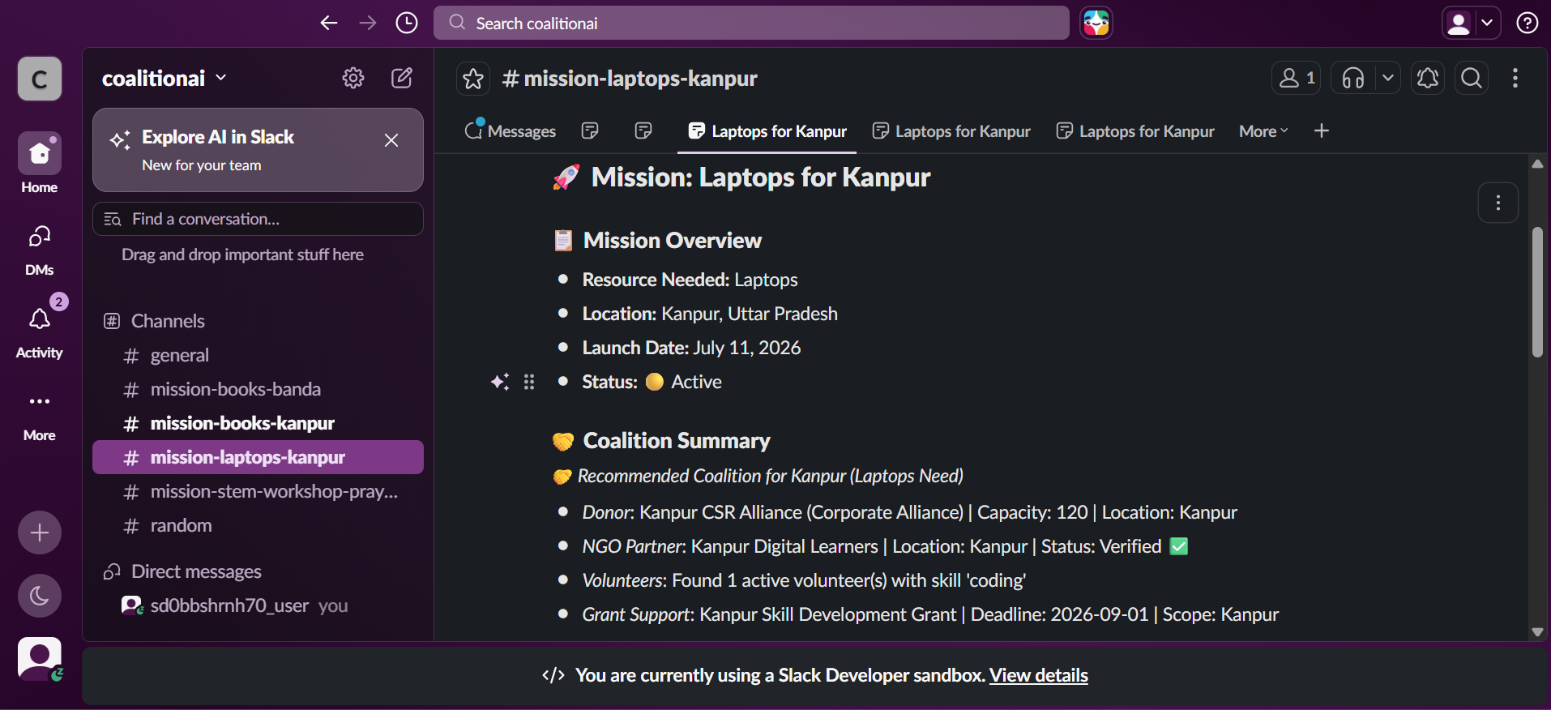Viewport: 1551px width, 710px height.
Task: Search within this channel
Action: coord(1472,78)
